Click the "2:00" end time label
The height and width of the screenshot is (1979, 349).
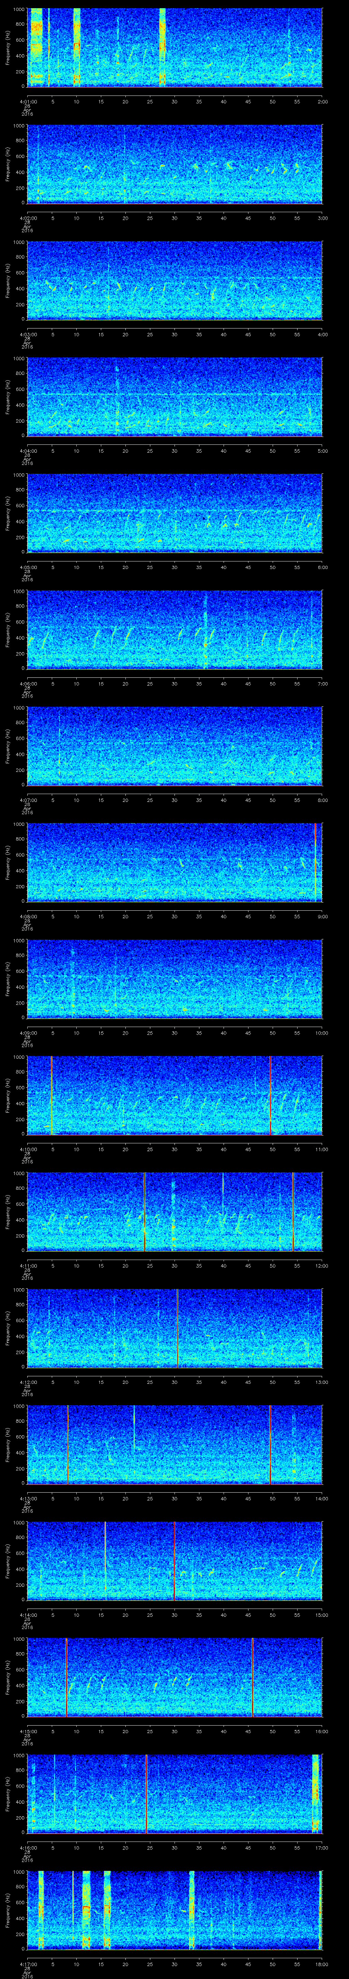(x=323, y=101)
